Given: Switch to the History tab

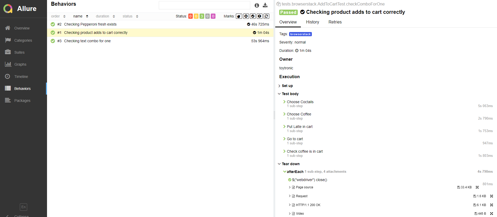Looking at the screenshot, I should 313,22.
